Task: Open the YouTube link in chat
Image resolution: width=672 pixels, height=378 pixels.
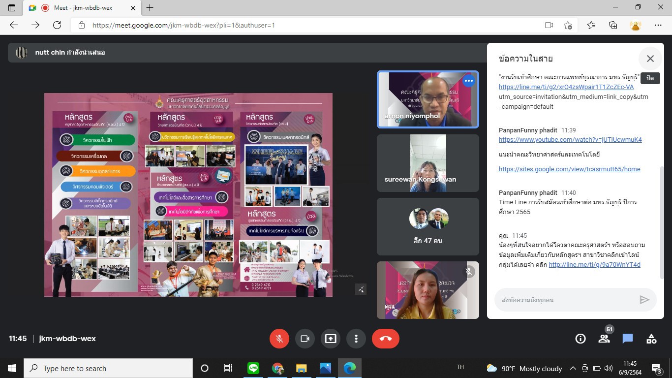Action: 570,139
